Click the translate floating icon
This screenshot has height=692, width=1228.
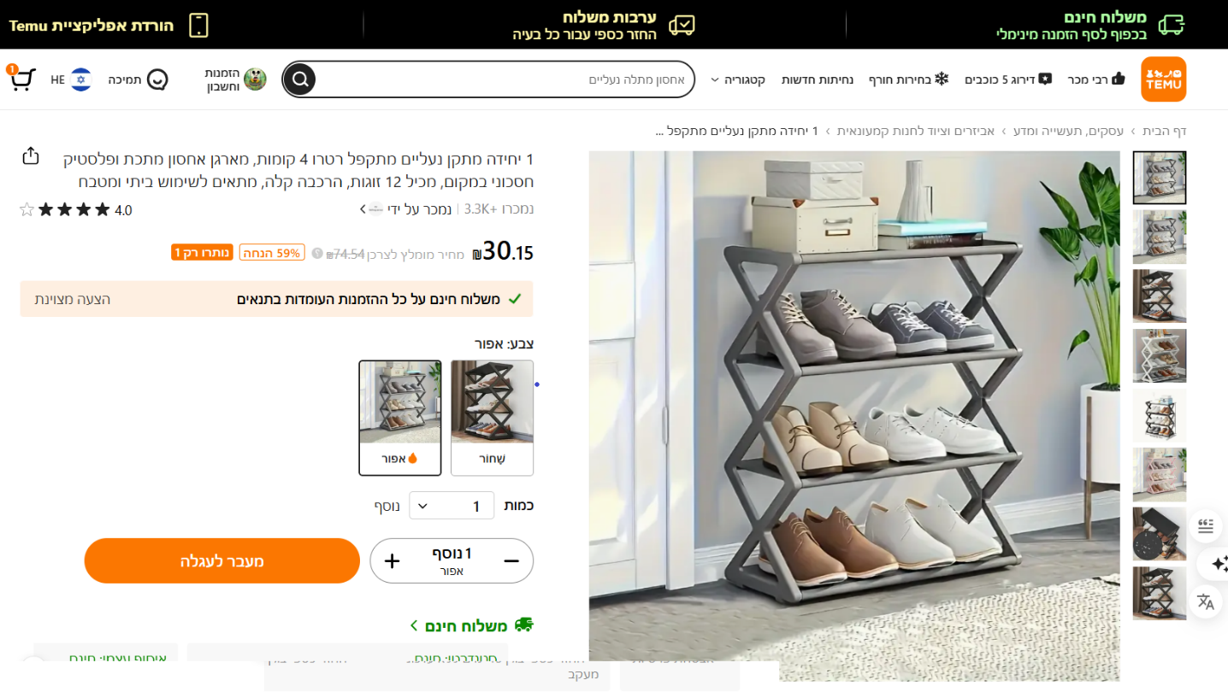coord(1206,601)
